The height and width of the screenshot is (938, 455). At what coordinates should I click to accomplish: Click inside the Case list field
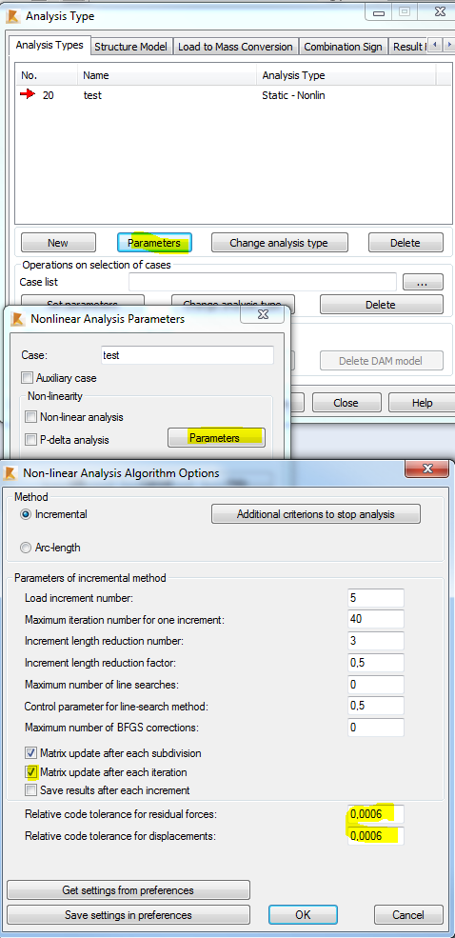click(x=263, y=282)
